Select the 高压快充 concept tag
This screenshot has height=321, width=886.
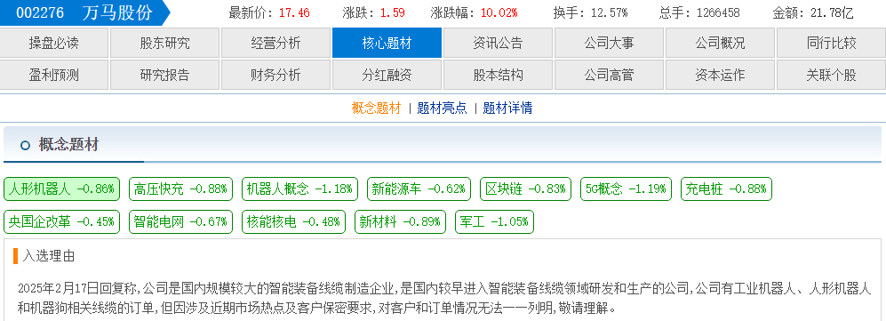[x=180, y=189]
